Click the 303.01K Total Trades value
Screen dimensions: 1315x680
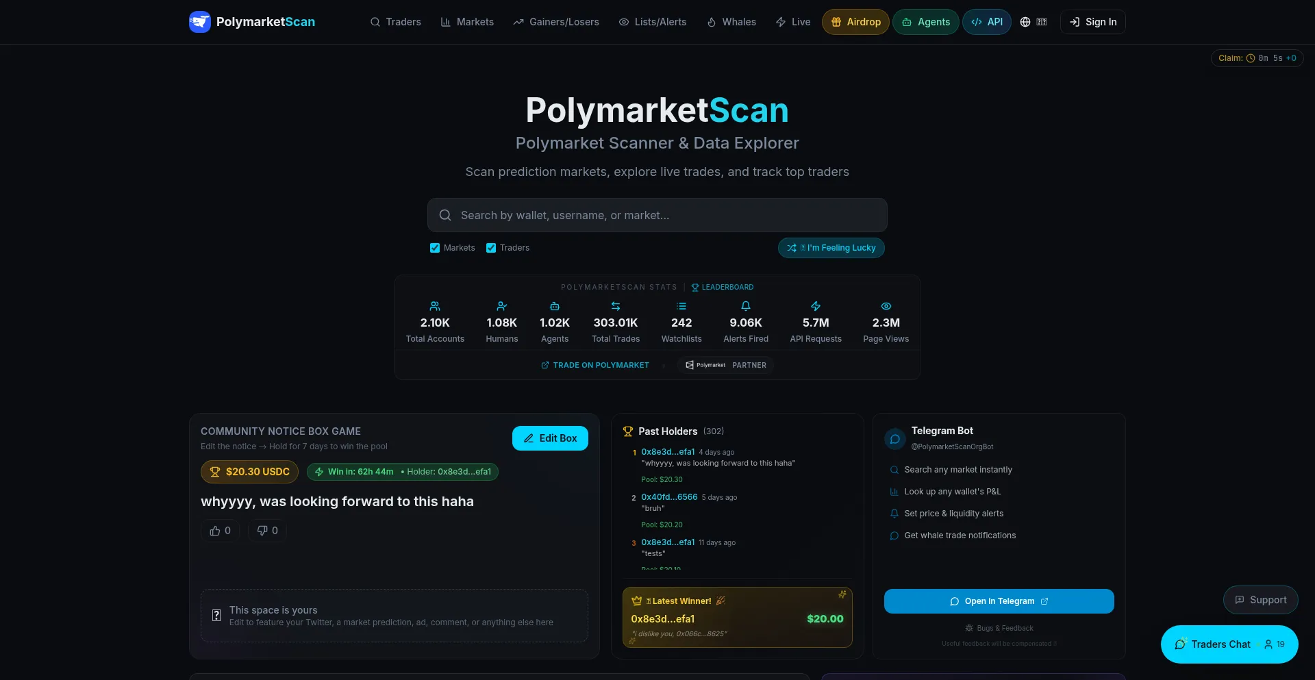(616, 323)
